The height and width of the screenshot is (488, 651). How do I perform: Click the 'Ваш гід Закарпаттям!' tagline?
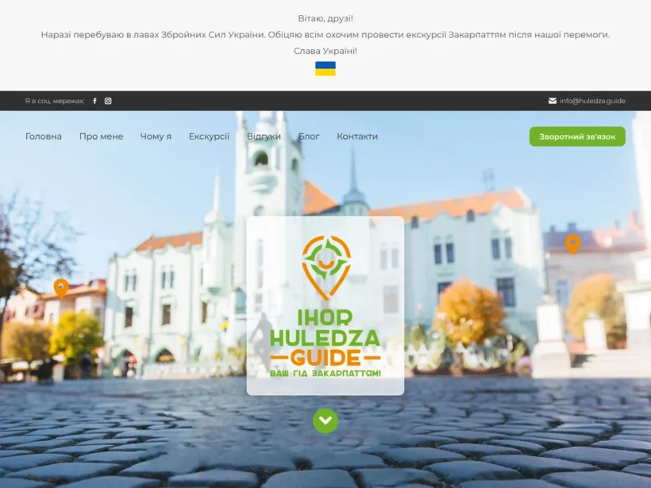325,374
